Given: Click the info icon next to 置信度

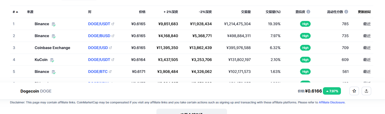Looking at the screenshot, I should click(308, 12).
